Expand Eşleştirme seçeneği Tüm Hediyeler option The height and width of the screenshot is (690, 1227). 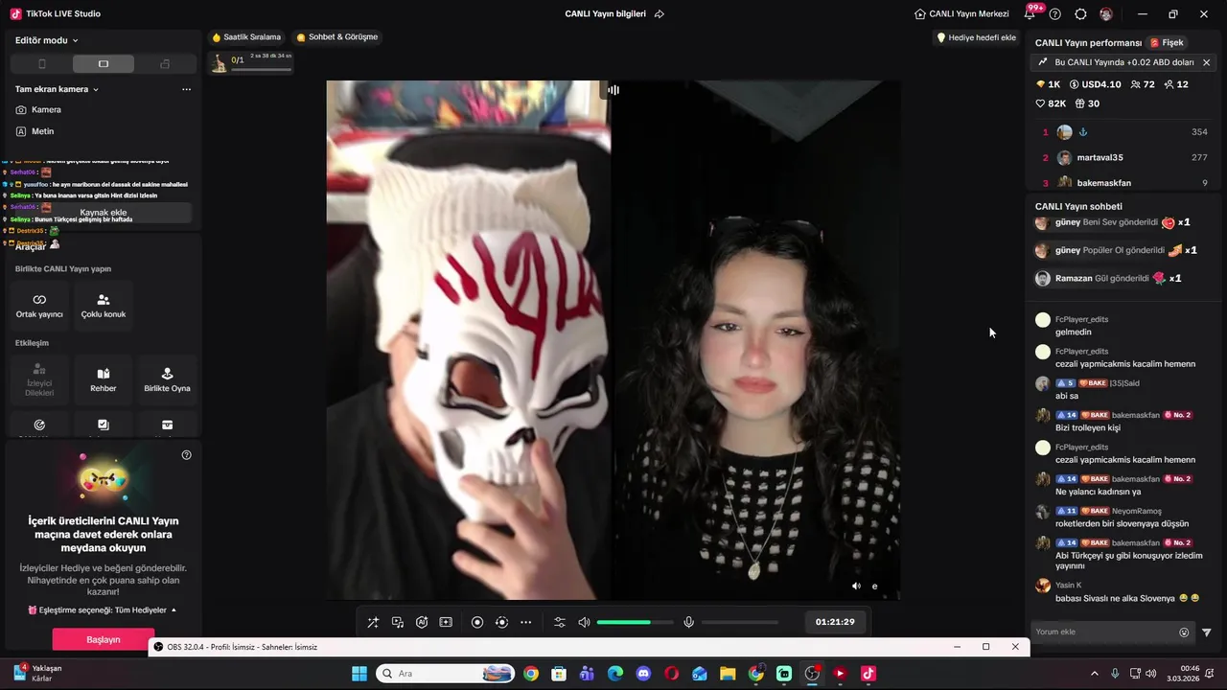click(x=103, y=610)
